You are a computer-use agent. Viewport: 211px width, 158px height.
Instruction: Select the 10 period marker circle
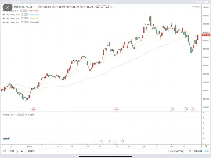[x=186, y=109]
